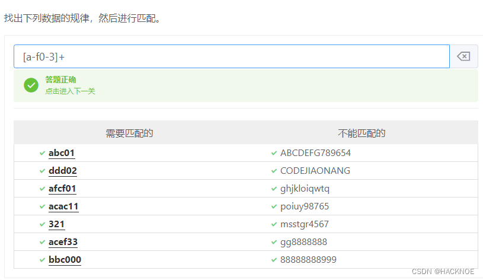
Task: Click the check mark icon next to bbc000
Action: tap(42, 260)
